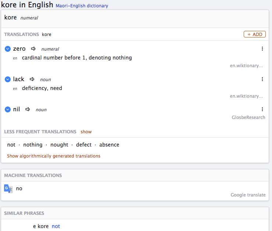Open the 'not' link beside e kore
This screenshot has height=231, width=272.
click(56, 226)
